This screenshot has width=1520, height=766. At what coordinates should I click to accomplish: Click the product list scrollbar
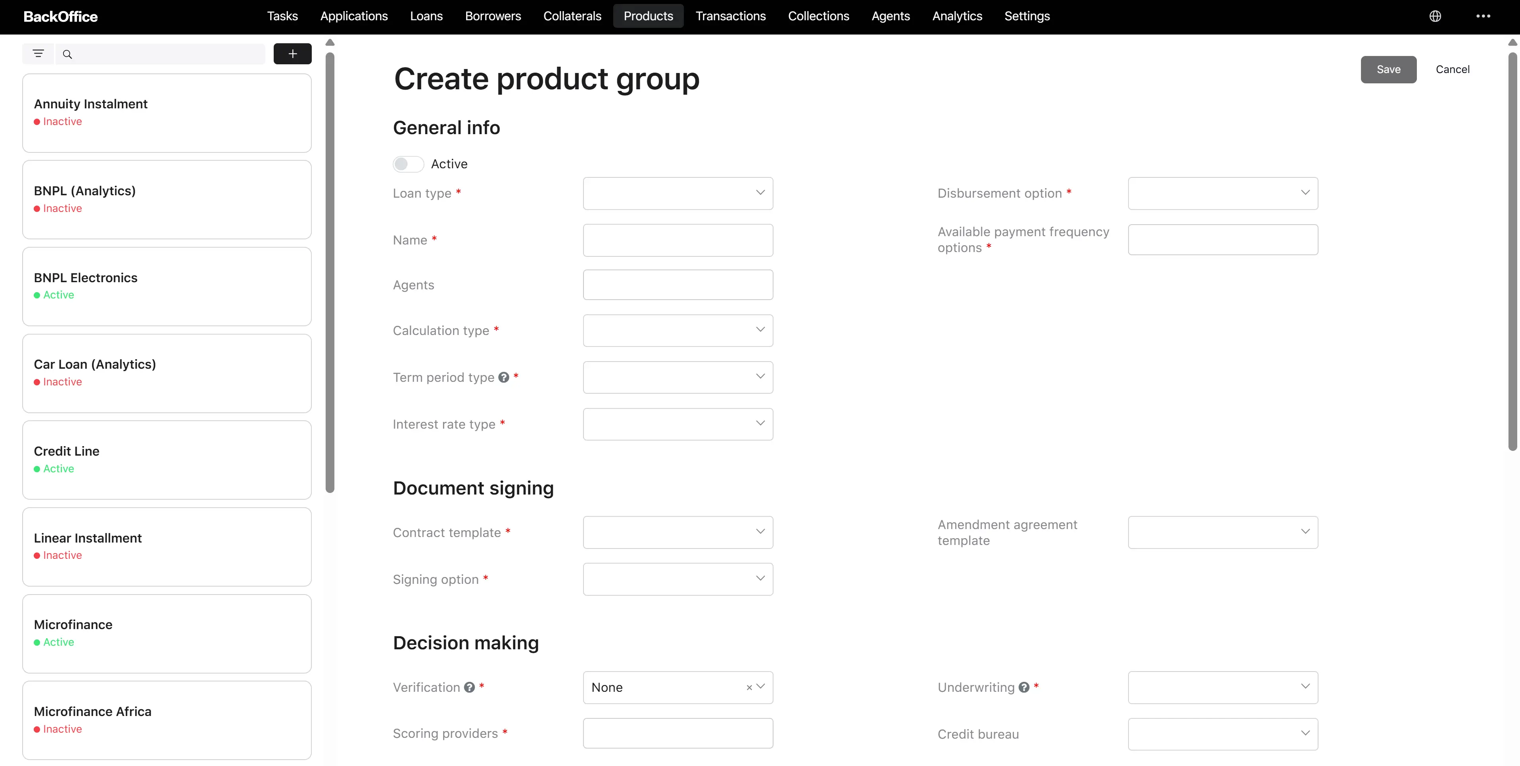click(x=330, y=273)
